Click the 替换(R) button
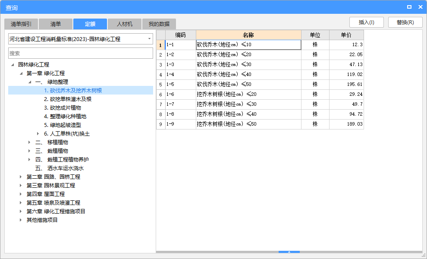This screenshot has width=427, height=259. tap(405, 22)
